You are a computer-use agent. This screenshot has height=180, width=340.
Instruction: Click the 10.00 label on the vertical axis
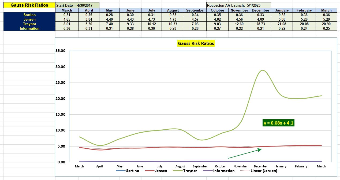tap(61, 130)
